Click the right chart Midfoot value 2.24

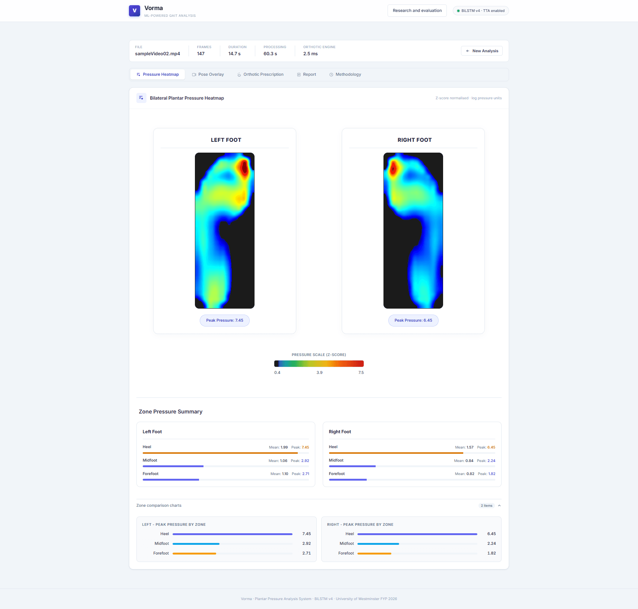tap(492, 544)
